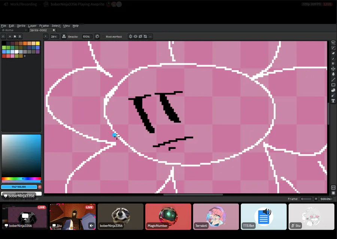Click the add frame plus button
337x239 pixels.
tap(316, 199)
